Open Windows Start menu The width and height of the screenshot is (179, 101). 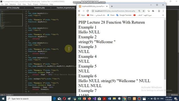point(3,98)
